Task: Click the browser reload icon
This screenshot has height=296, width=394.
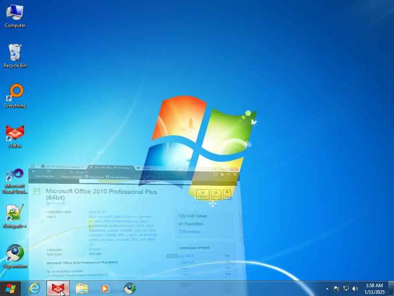Action: click(x=48, y=172)
